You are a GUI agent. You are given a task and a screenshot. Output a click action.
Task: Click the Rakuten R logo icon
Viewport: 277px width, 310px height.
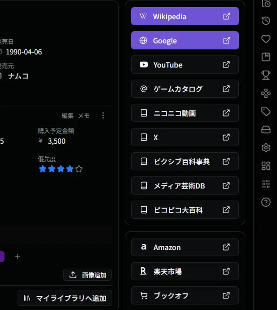click(143, 271)
